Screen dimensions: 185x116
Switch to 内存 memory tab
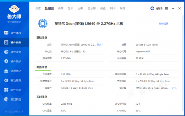coord(61,8)
